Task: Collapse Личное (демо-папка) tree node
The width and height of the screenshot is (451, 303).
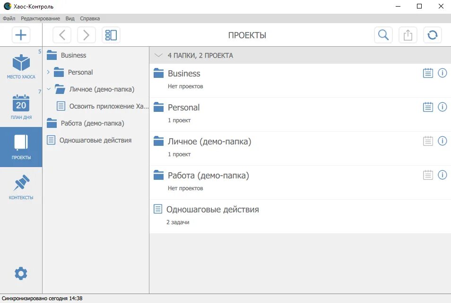Action: coord(49,89)
